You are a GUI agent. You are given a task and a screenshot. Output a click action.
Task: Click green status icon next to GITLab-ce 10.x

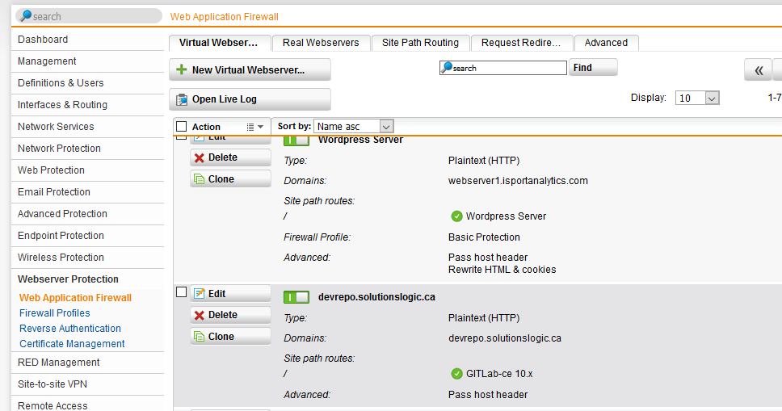(456, 374)
